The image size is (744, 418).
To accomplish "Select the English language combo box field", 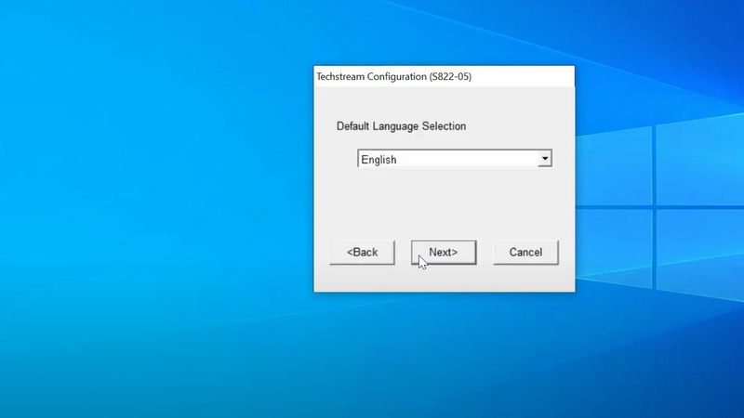I will [446, 160].
